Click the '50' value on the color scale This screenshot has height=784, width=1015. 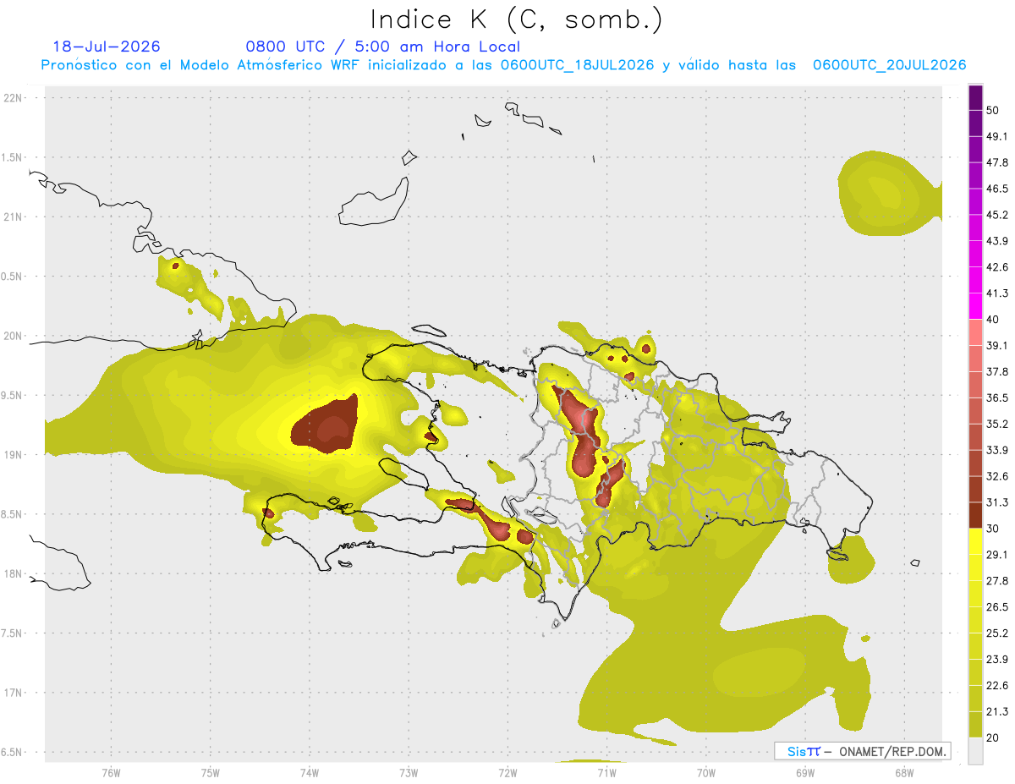click(993, 111)
